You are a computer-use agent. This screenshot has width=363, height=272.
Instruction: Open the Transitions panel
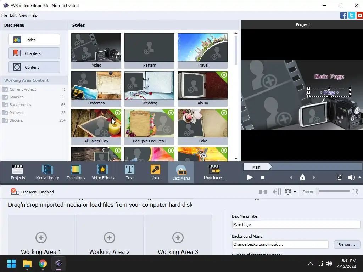click(76, 172)
